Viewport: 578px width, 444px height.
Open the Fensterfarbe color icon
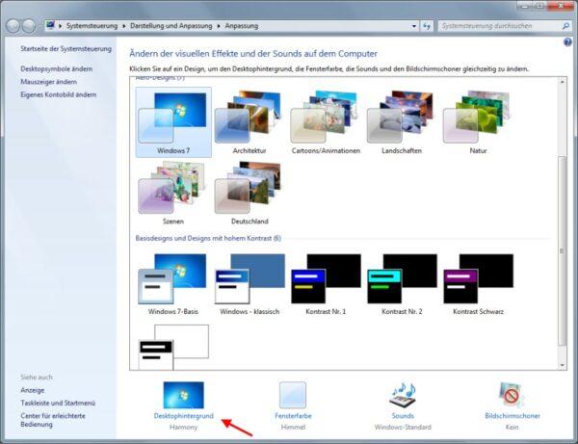point(293,395)
